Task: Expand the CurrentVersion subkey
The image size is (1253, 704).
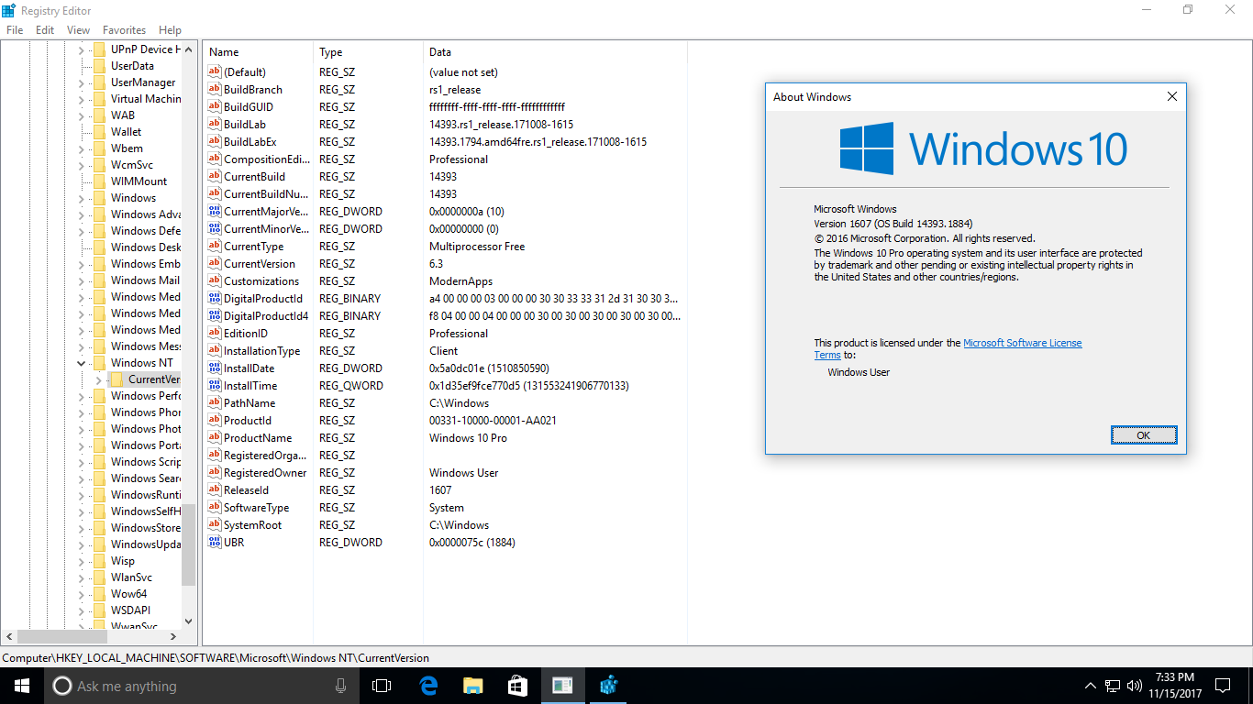Action: [x=98, y=379]
